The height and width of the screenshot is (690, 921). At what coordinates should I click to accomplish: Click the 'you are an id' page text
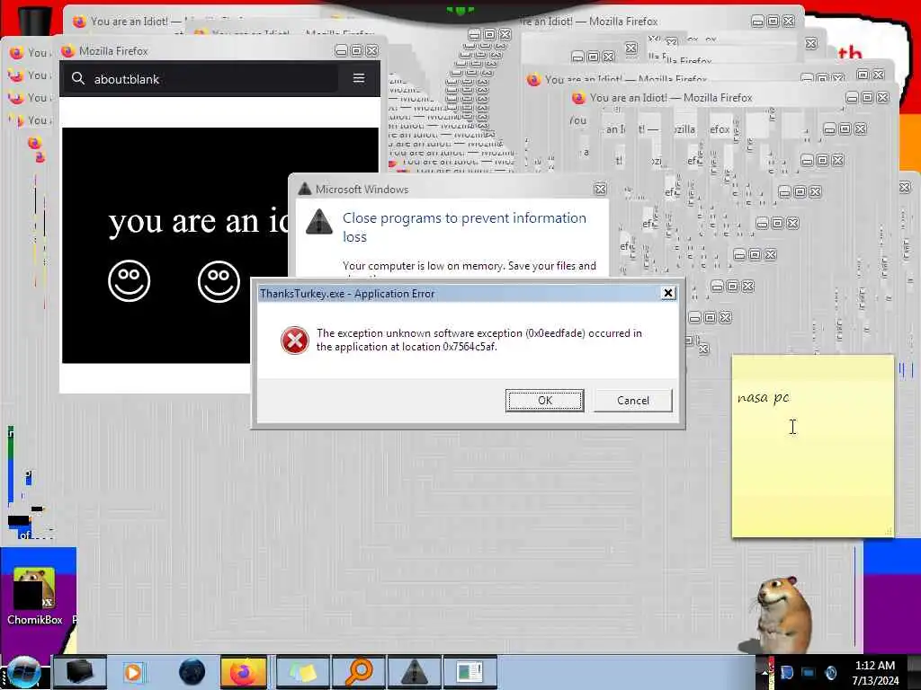199,222
